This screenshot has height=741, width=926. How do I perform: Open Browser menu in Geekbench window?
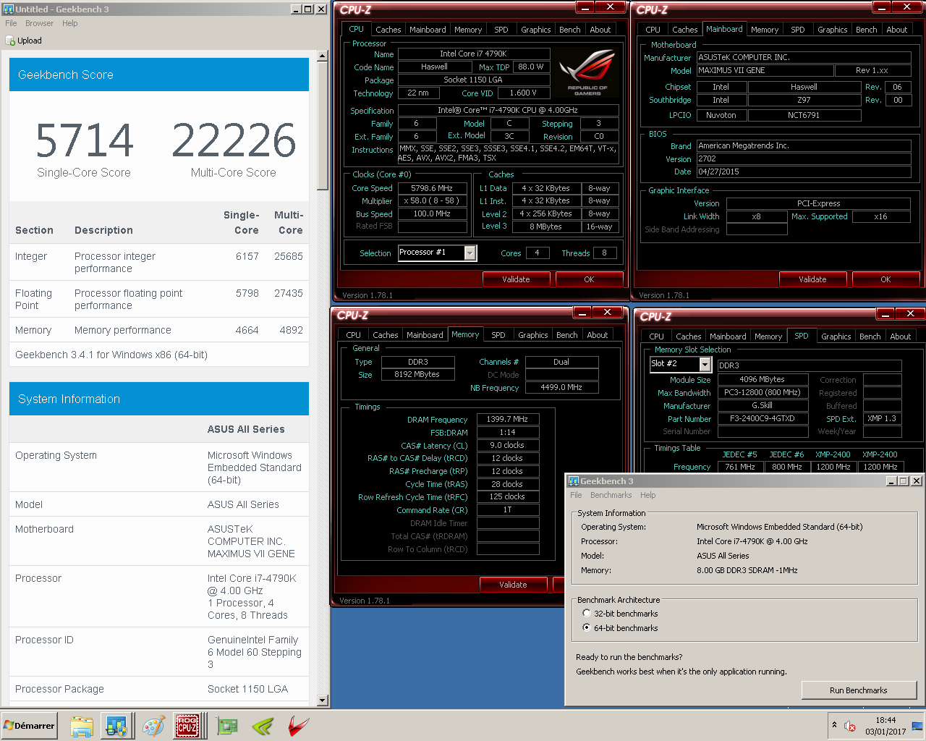39,23
